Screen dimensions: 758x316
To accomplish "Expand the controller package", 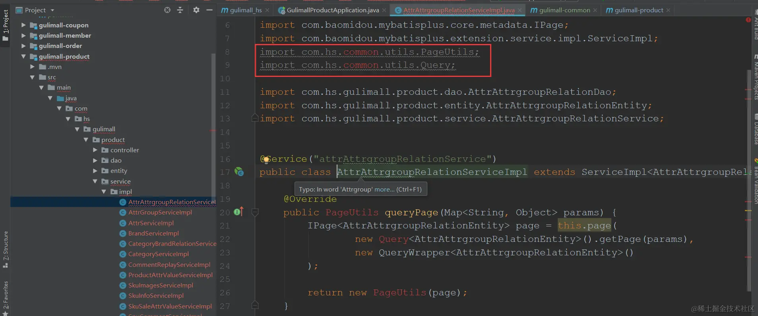I will (x=95, y=150).
